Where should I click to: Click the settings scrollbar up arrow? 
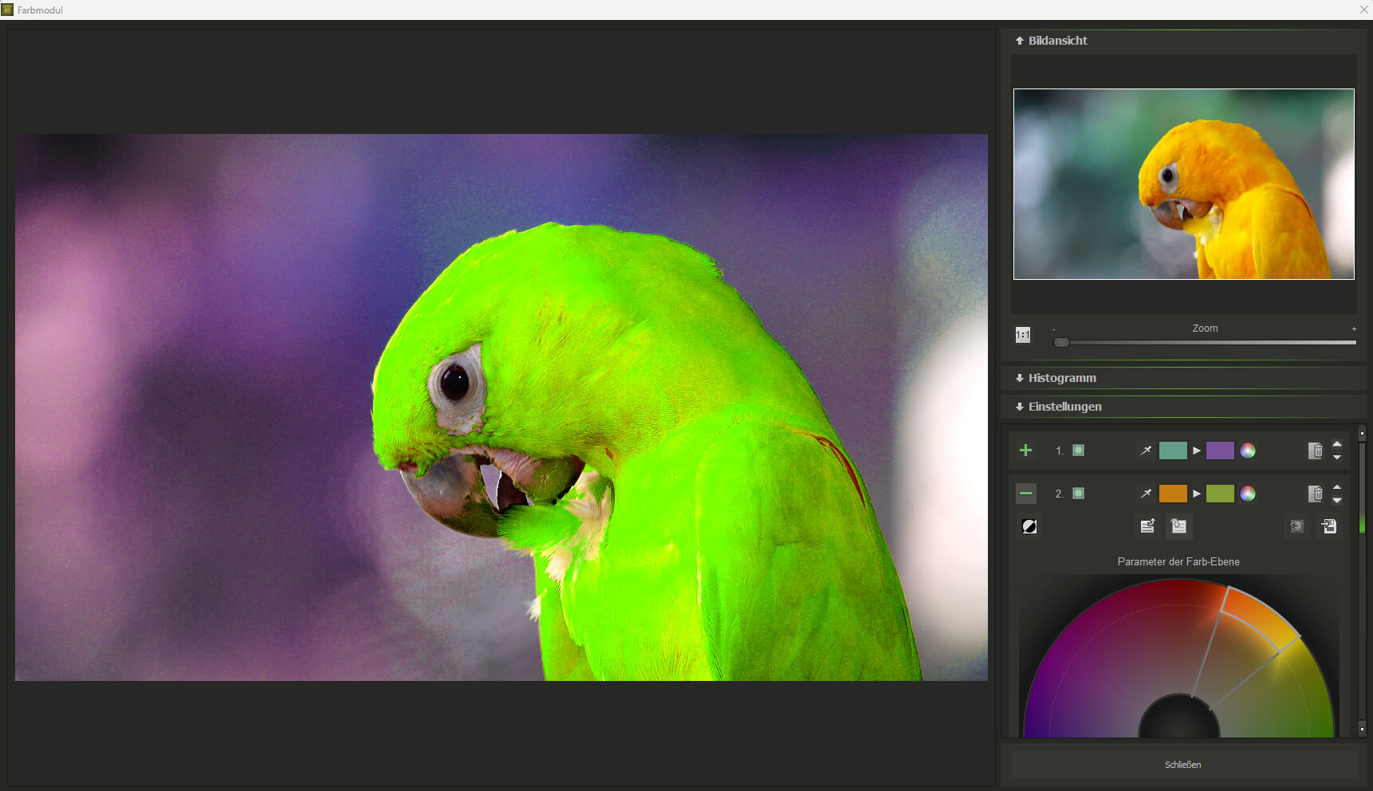click(1362, 434)
